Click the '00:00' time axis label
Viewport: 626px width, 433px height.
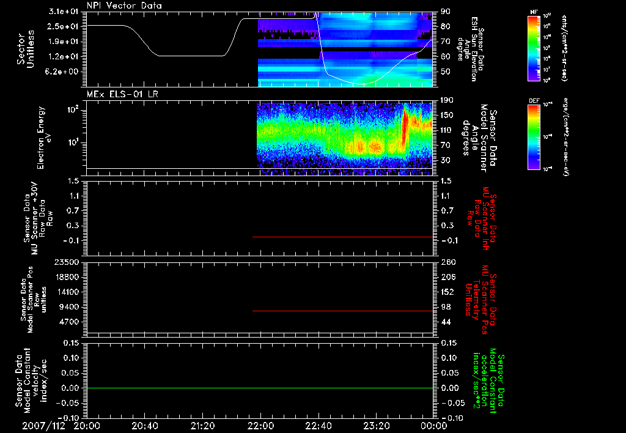[x=434, y=426]
